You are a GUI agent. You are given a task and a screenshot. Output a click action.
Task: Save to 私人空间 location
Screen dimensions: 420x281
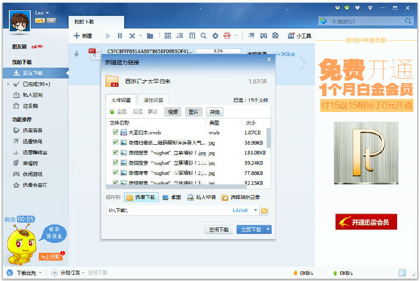[x=201, y=197]
